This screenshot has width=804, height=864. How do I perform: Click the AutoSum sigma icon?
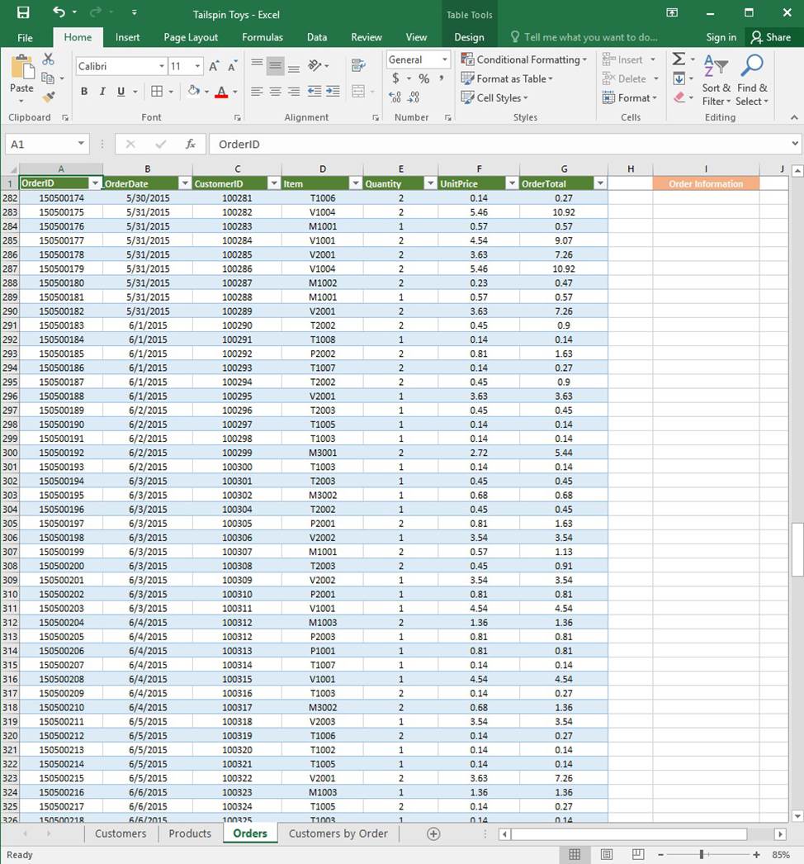pos(679,59)
